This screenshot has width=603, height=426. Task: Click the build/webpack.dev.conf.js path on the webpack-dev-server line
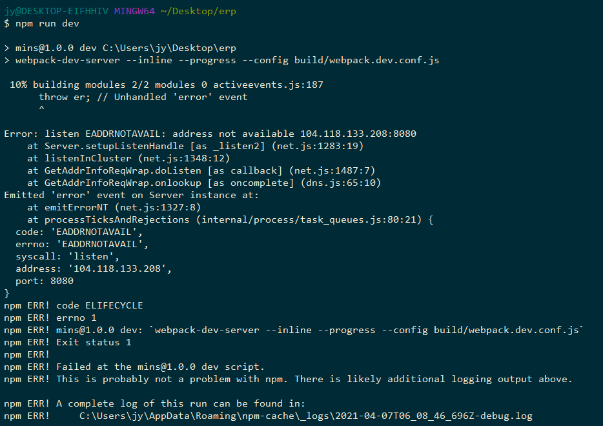(367, 61)
